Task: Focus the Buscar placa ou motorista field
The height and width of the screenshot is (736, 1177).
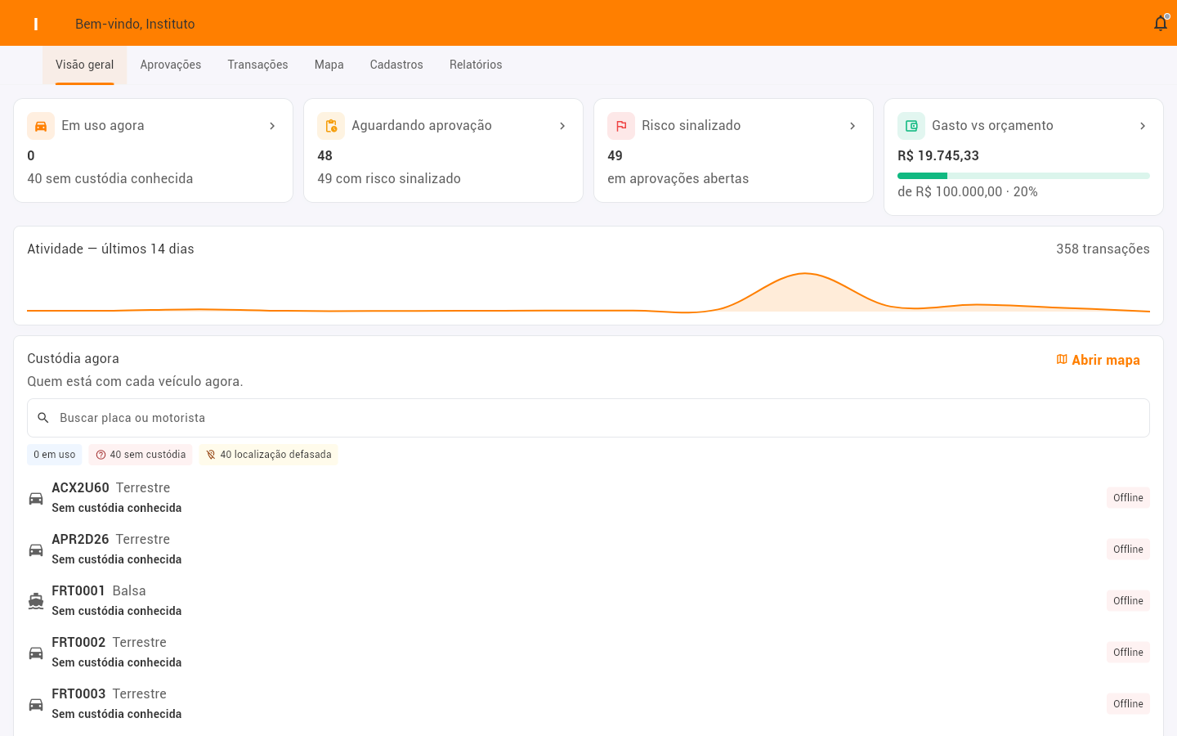Action: coord(588,418)
